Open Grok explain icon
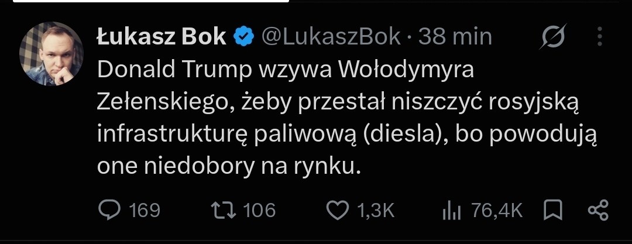632x244 pixels. pos(554,36)
